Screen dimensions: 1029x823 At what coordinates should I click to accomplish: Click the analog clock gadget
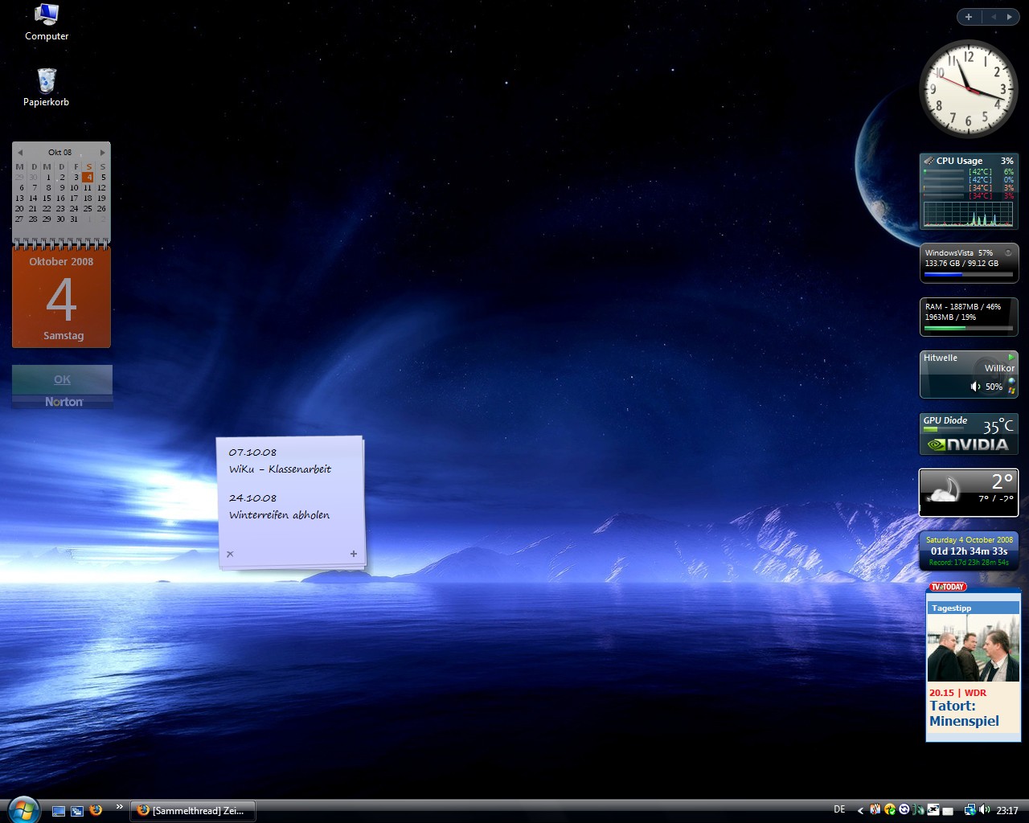[969, 88]
